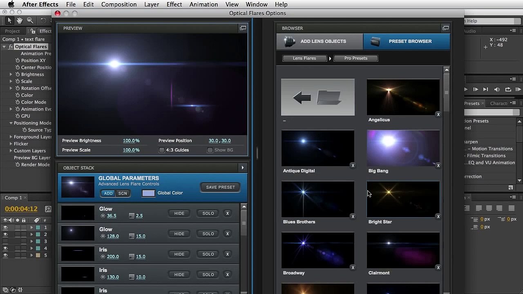Expand layer 3 in the timeline
The width and height of the screenshot is (523, 294).
(x=31, y=241)
